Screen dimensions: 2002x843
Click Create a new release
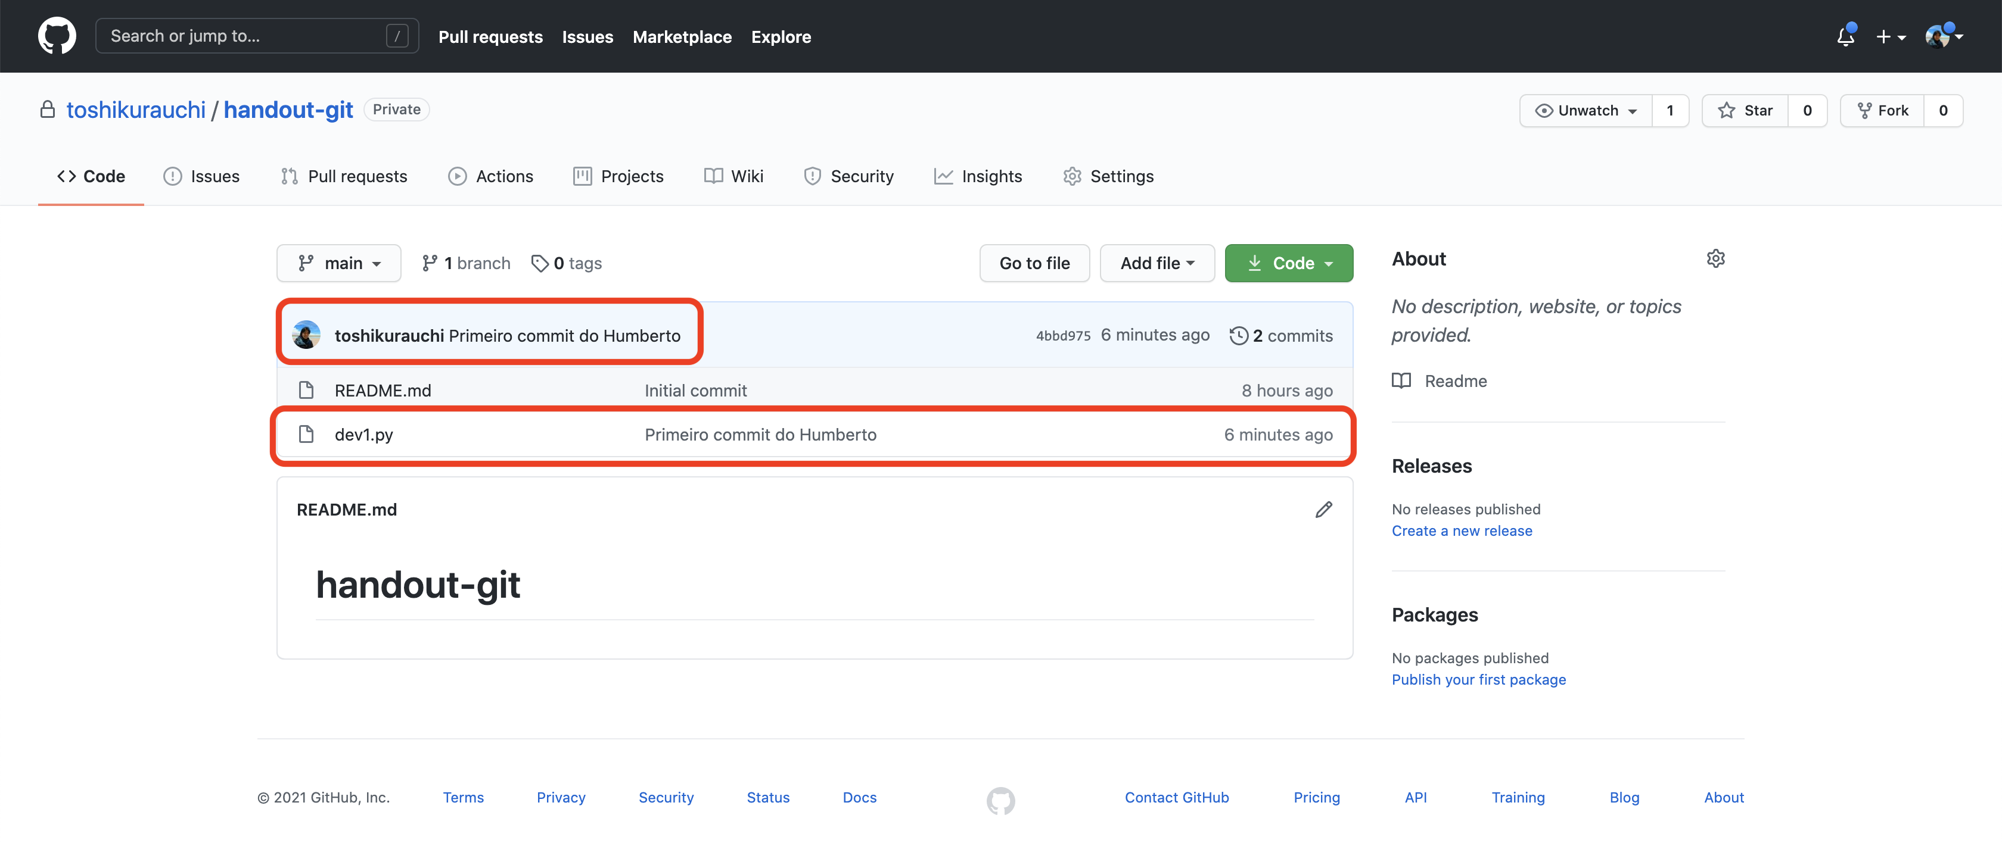(1462, 531)
